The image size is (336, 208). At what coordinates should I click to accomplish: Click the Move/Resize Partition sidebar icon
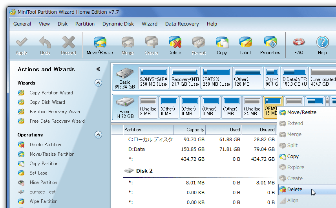tap(21, 154)
